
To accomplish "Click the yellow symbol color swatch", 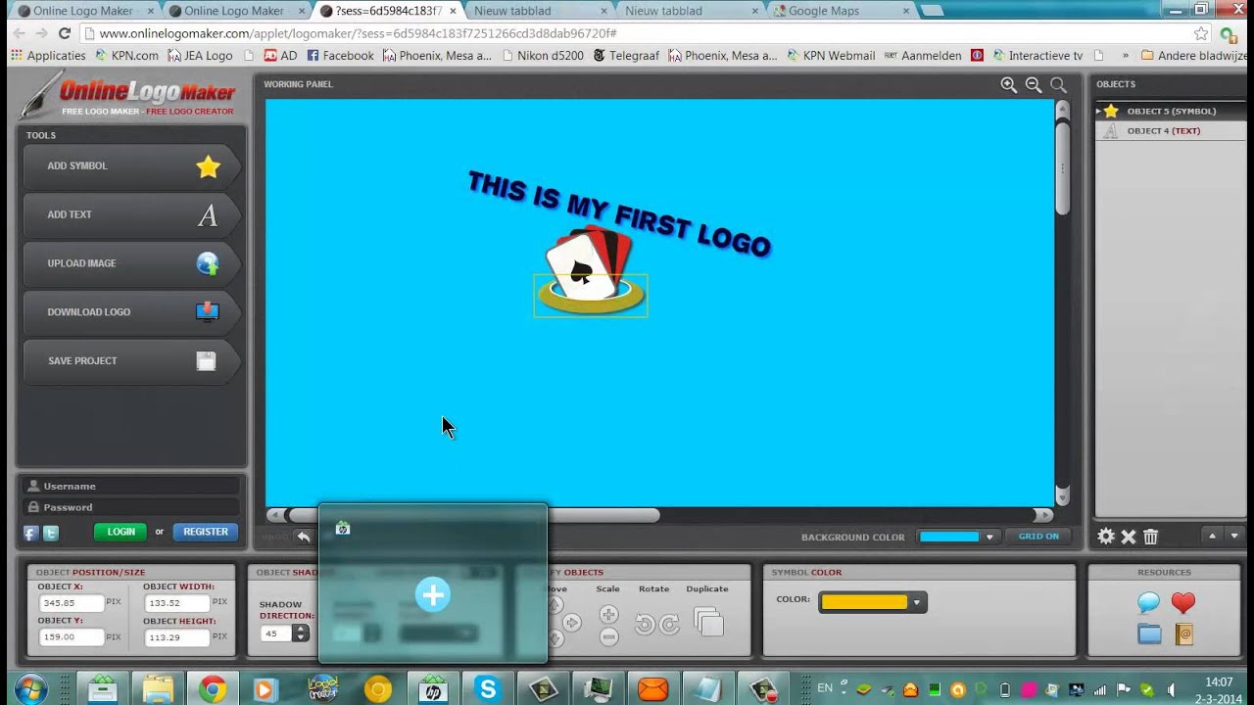I will (x=865, y=602).
